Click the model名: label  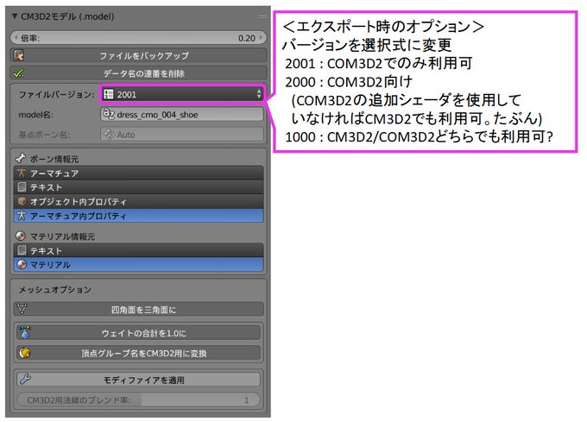point(36,115)
